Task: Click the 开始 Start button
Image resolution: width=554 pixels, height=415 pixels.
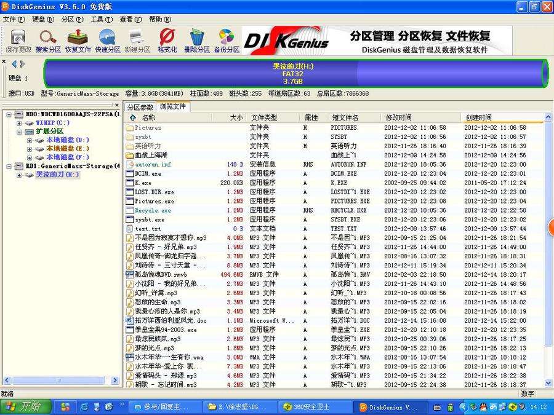Action: pyautogui.click(x=26, y=407)
